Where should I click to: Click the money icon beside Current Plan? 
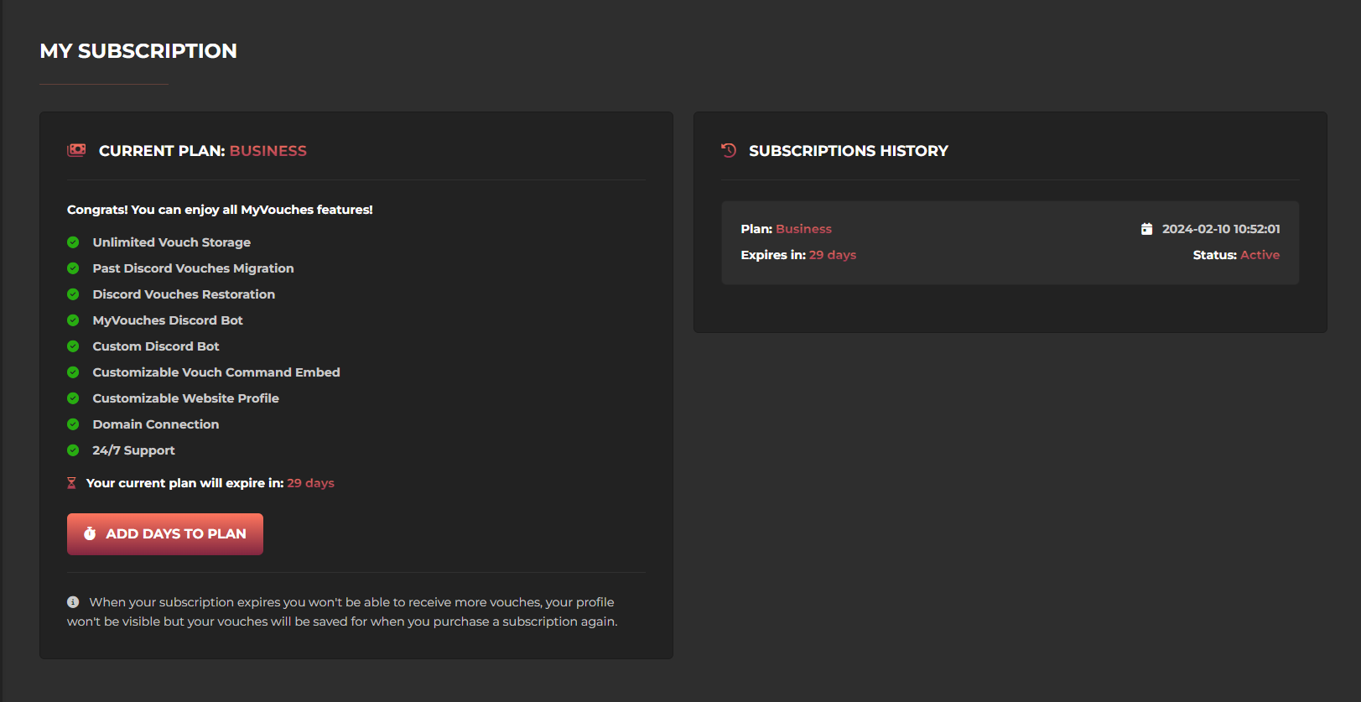tap(76, 150)
